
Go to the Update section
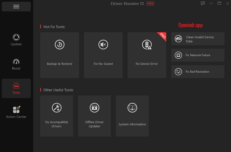coord(16,40)
